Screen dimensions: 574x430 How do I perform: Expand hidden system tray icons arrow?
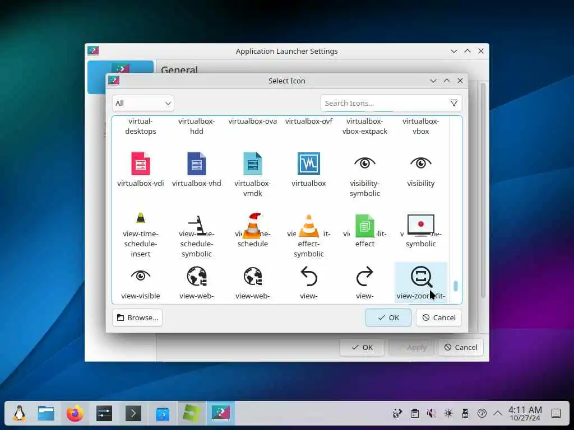(x=498, y=414)
